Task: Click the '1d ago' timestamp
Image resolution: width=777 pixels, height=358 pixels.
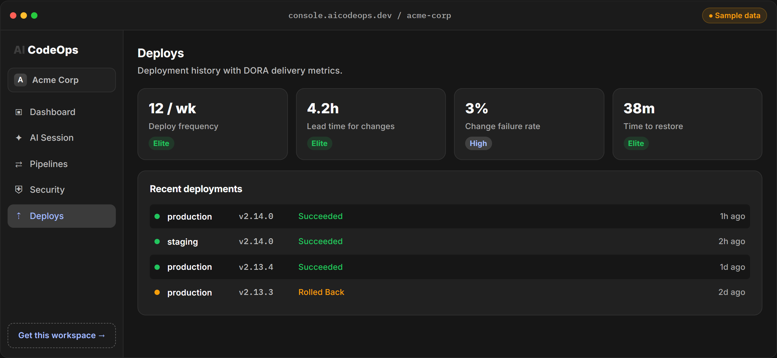Action: click(x=732, y=267)
